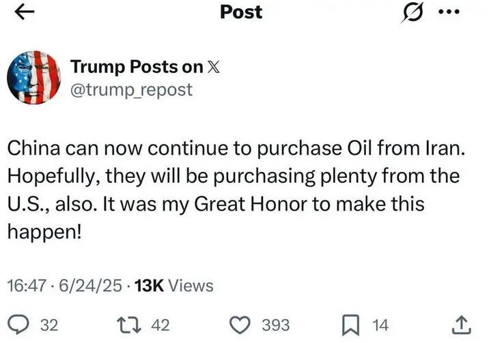Image resolution: width=489 pixels, height=343 pixels.
Task: Repost using the retweet arrows icon
Action: [x=130, y=325]
